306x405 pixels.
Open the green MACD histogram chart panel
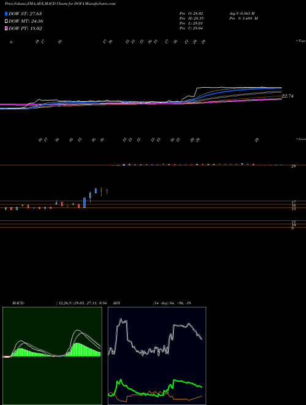(52, 356)
